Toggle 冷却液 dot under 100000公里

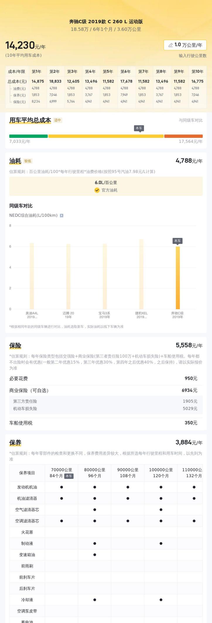(x=161, y=600)
